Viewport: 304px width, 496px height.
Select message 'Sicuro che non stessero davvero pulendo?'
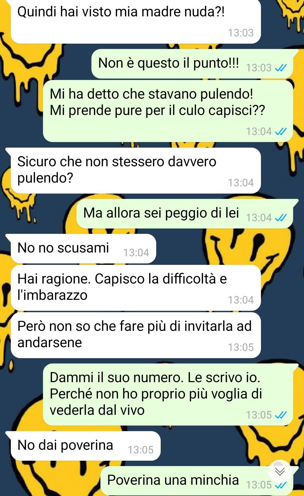136,170
